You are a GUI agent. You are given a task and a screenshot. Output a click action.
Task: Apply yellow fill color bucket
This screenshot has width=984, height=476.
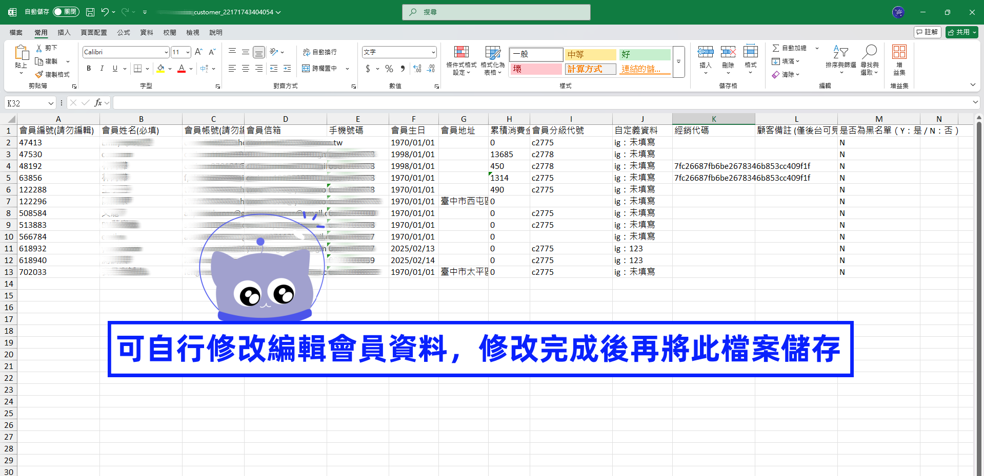pos(161,68)
